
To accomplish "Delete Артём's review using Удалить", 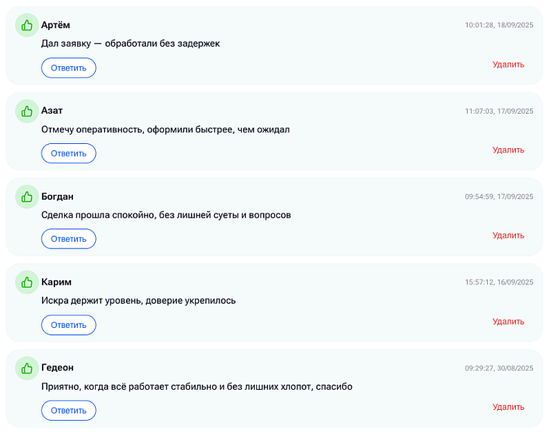I will tap(508, 65).
